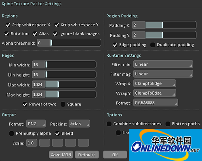Open the Filter mag dropdown

163,74
